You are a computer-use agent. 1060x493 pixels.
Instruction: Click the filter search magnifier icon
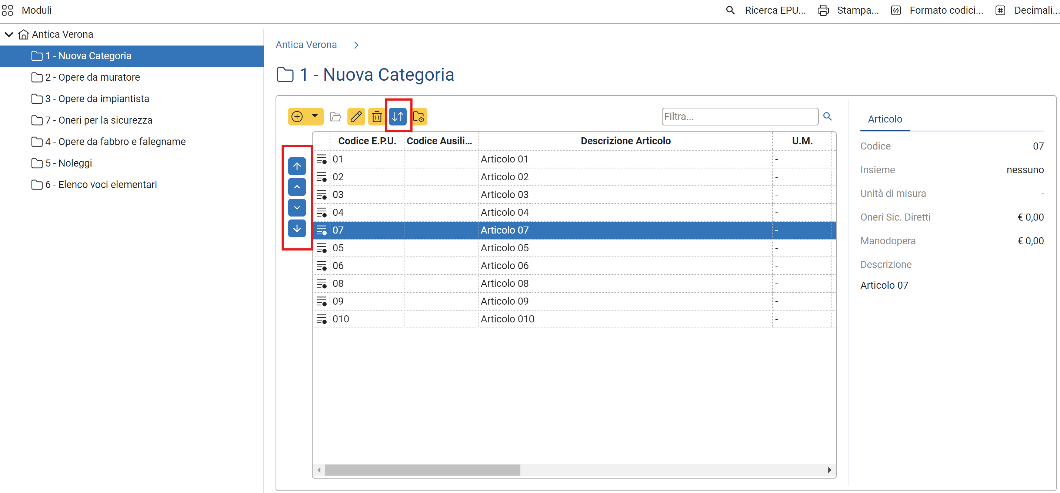coord(827,116)
